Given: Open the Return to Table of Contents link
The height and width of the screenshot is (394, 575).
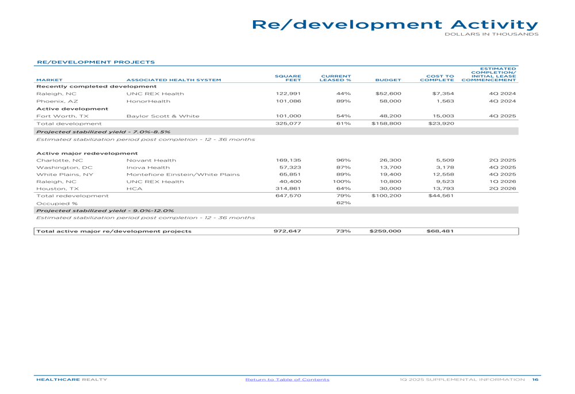Looking at the screenshot, I should click(x=287, y=379).
